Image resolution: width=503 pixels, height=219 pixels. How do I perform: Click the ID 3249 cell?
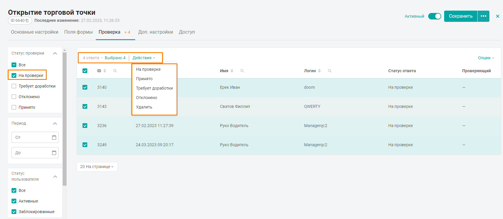point(102,145)
